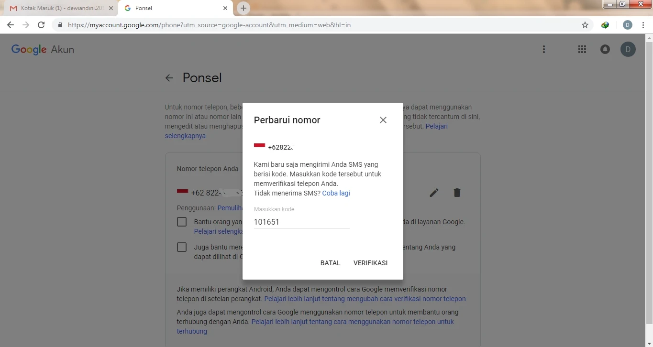Open a new browser tab
The height and width of the screenshot is (347, 653).
point(243,8)
